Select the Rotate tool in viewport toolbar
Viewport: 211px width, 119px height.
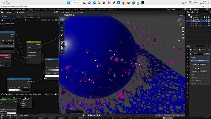pyautogui.click(x=62, y=31)
